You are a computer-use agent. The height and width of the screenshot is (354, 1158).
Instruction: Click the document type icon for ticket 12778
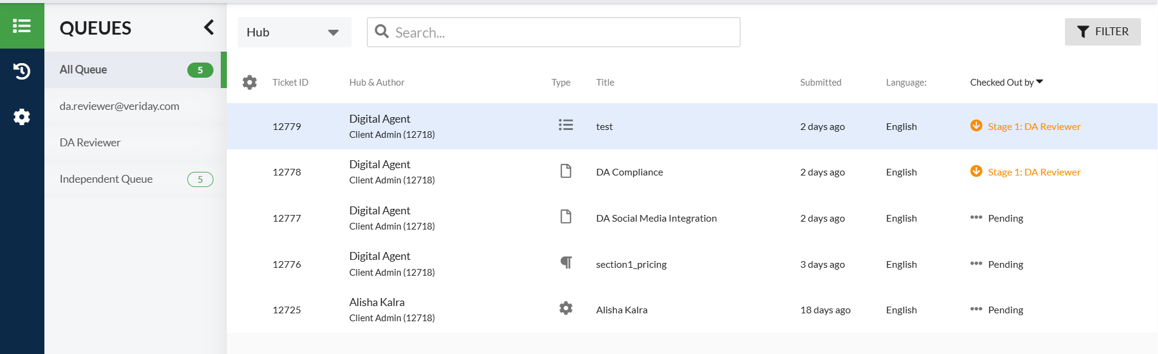(x=566, y=171)
